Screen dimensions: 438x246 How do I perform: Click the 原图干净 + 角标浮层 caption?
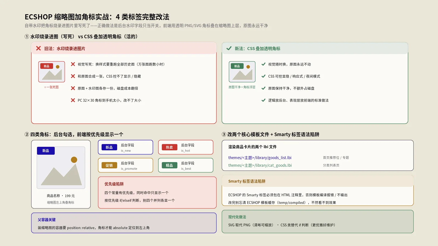tap(242, 87)
